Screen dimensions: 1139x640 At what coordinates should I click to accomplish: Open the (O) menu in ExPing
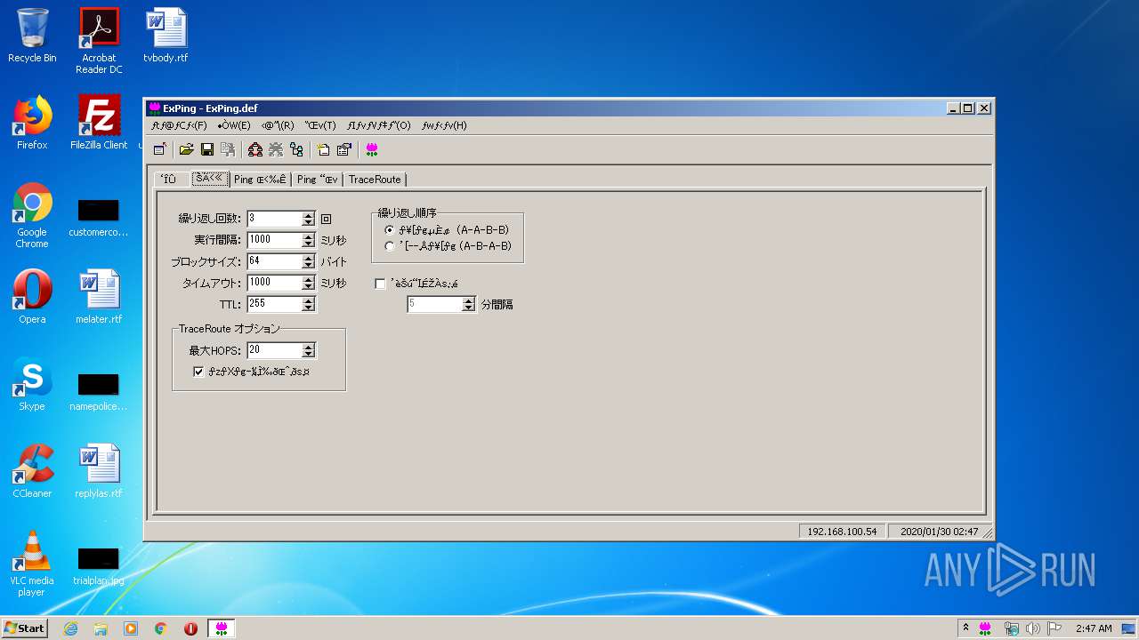coord(379,125)
